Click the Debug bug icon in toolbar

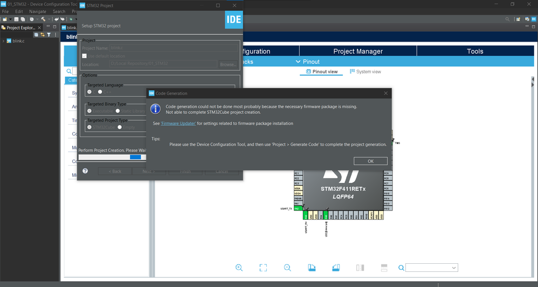point(71,19)
